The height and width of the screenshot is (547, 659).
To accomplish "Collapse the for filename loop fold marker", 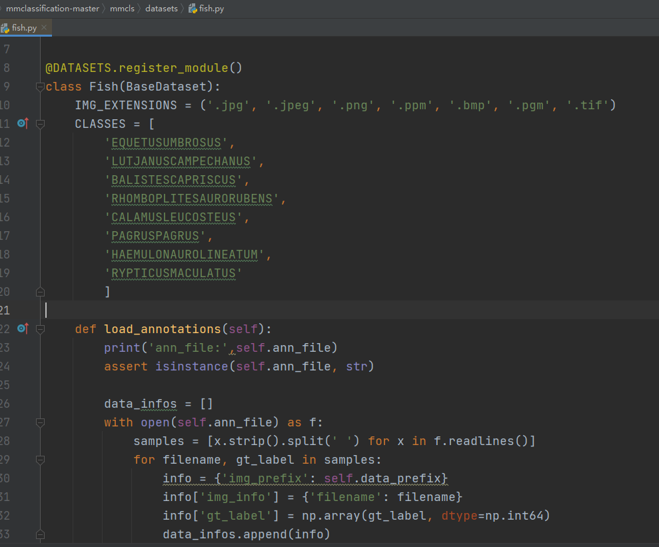I will pos(41,460).
